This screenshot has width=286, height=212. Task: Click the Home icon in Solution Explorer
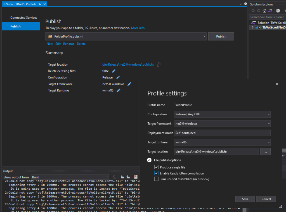click(264, 11)
